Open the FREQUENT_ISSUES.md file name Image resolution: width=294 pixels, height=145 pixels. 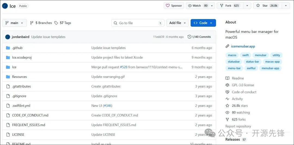click(x=29, y=125)
